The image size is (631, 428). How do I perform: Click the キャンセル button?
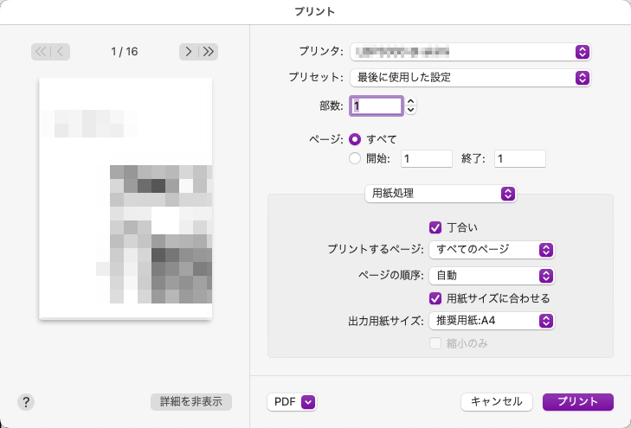tap(497, 401)
